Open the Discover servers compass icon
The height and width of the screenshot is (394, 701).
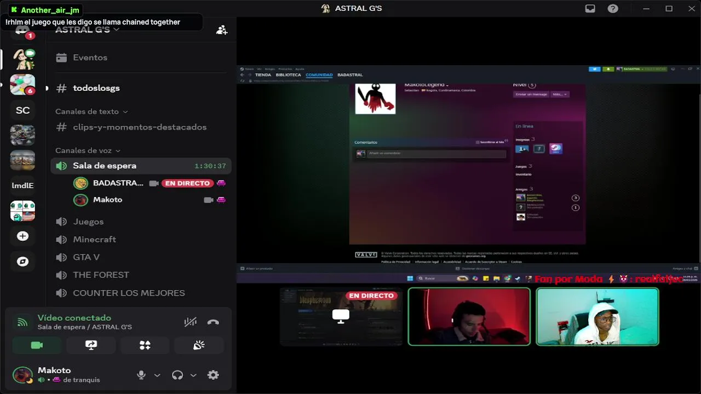click(x=22, y=262)
